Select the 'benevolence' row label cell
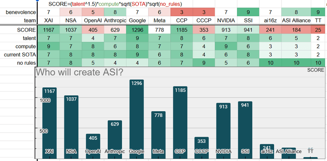327x161 pixels. pyautogui.click(x=19, y=12)
